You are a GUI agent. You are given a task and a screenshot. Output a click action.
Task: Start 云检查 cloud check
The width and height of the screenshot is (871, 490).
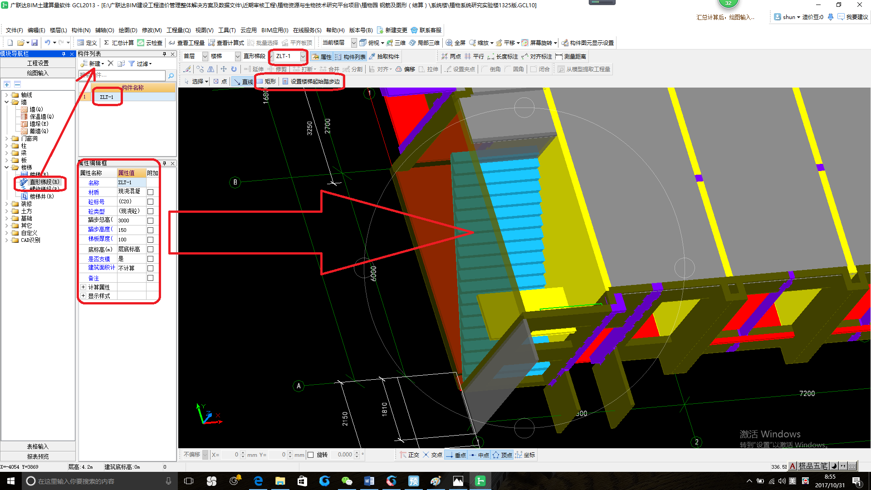[x=150, y=43]
